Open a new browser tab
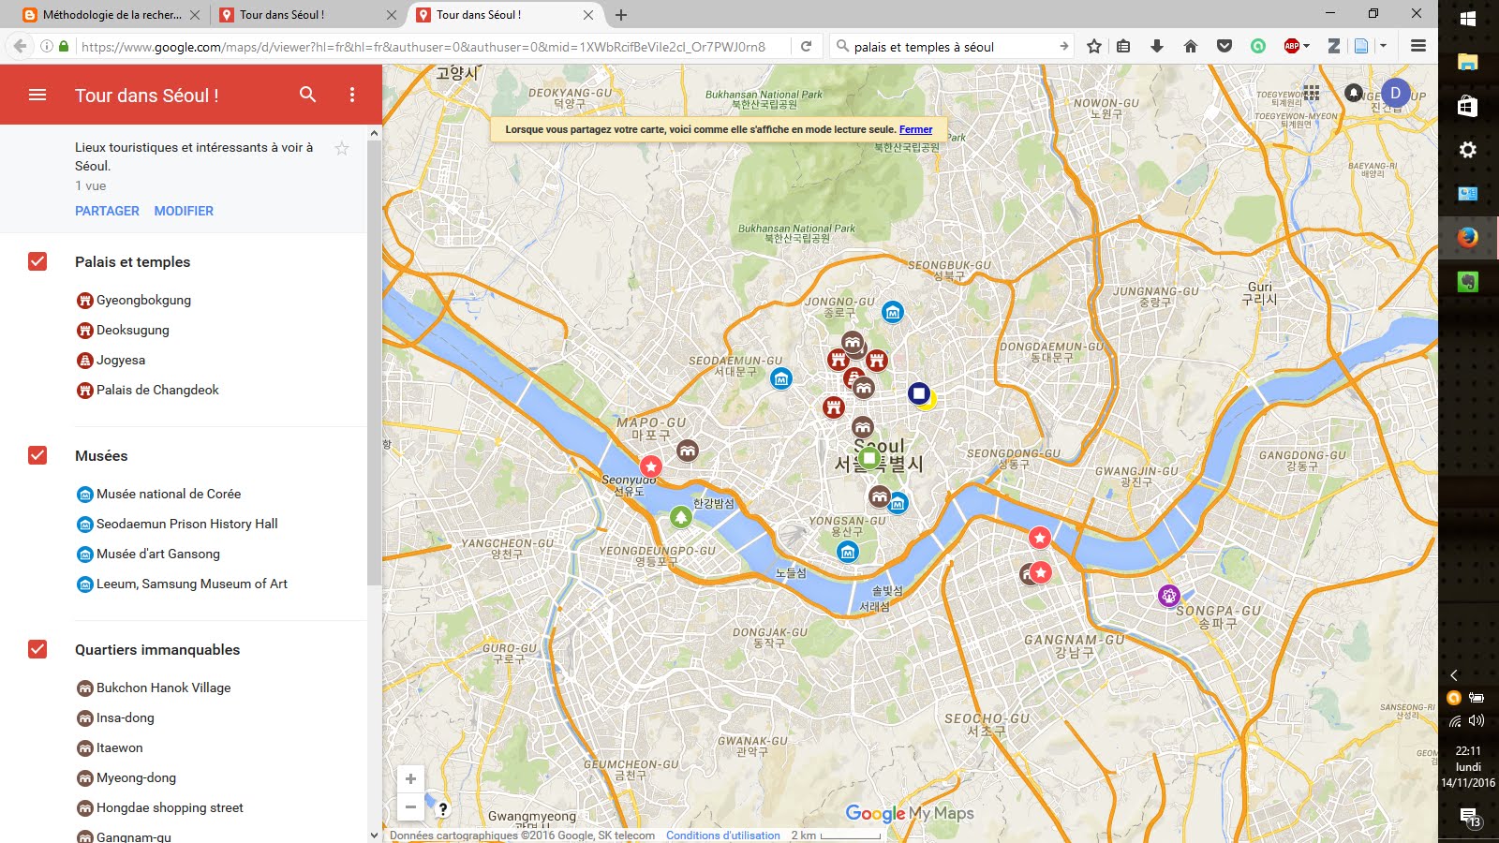This screenshot has width=1499, height=843. pyautogui.click(x=621, y=15)
